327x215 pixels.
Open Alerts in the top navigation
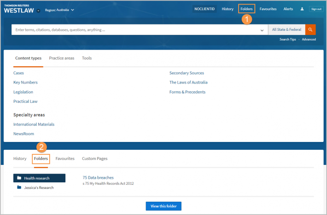(288, 9)
